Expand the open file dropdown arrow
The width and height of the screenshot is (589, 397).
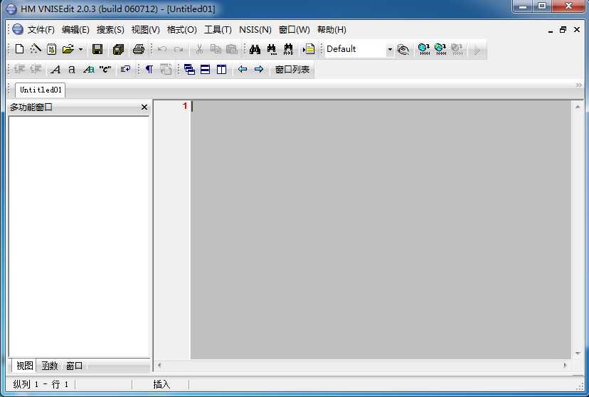[x=80, y=49]
